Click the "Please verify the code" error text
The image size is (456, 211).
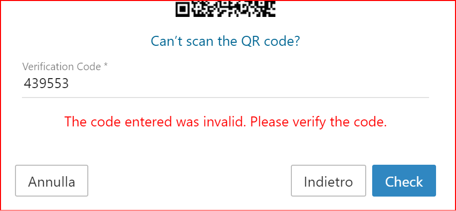pos(318,122)
